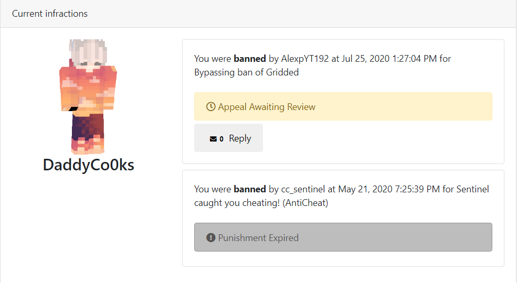Click the May 21, 2020 timestamp
Screen dimensions: 517x283
pyautogui.click(x=389, y=189)
